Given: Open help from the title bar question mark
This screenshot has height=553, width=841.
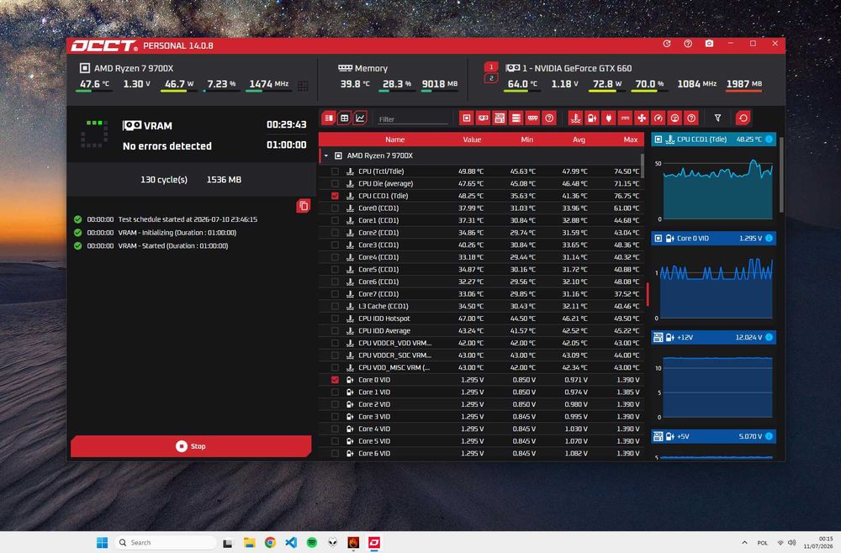Looking at the screenshot, I should 688,44.
